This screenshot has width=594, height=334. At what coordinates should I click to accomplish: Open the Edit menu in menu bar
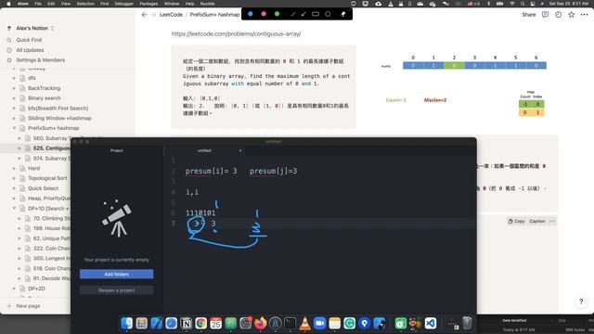point(51,4)
